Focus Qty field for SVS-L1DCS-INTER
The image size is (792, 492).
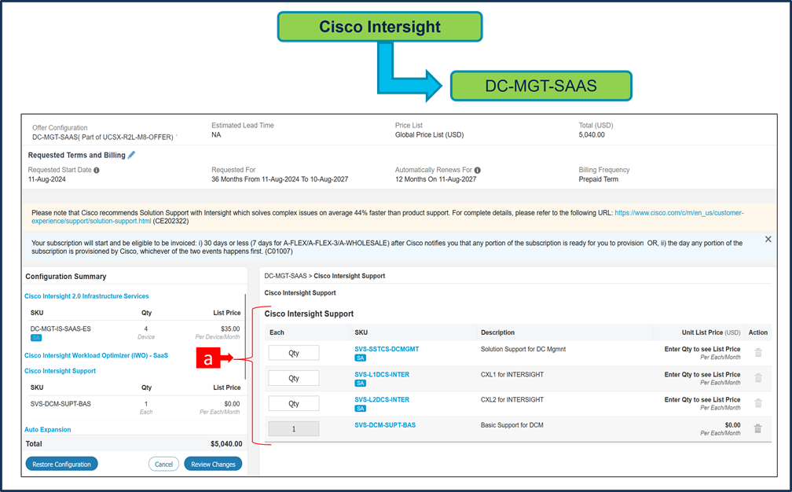(x=294, y=378)
